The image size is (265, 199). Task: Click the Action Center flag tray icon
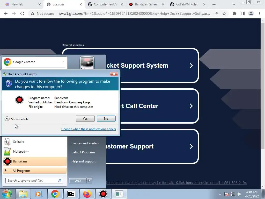point(226,194)
